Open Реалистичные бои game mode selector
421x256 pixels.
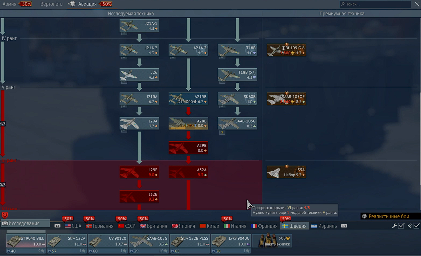pyautogui.click(x=391, y=216)
